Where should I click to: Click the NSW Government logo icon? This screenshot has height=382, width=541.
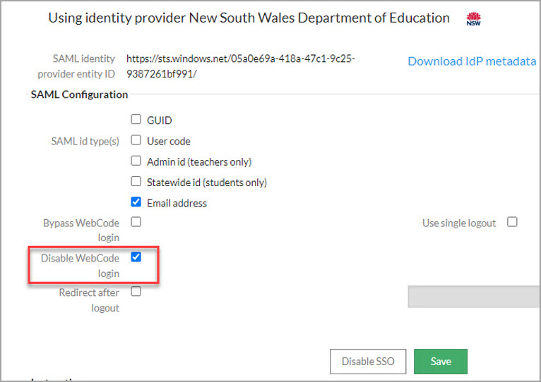(x=473, y=19)
